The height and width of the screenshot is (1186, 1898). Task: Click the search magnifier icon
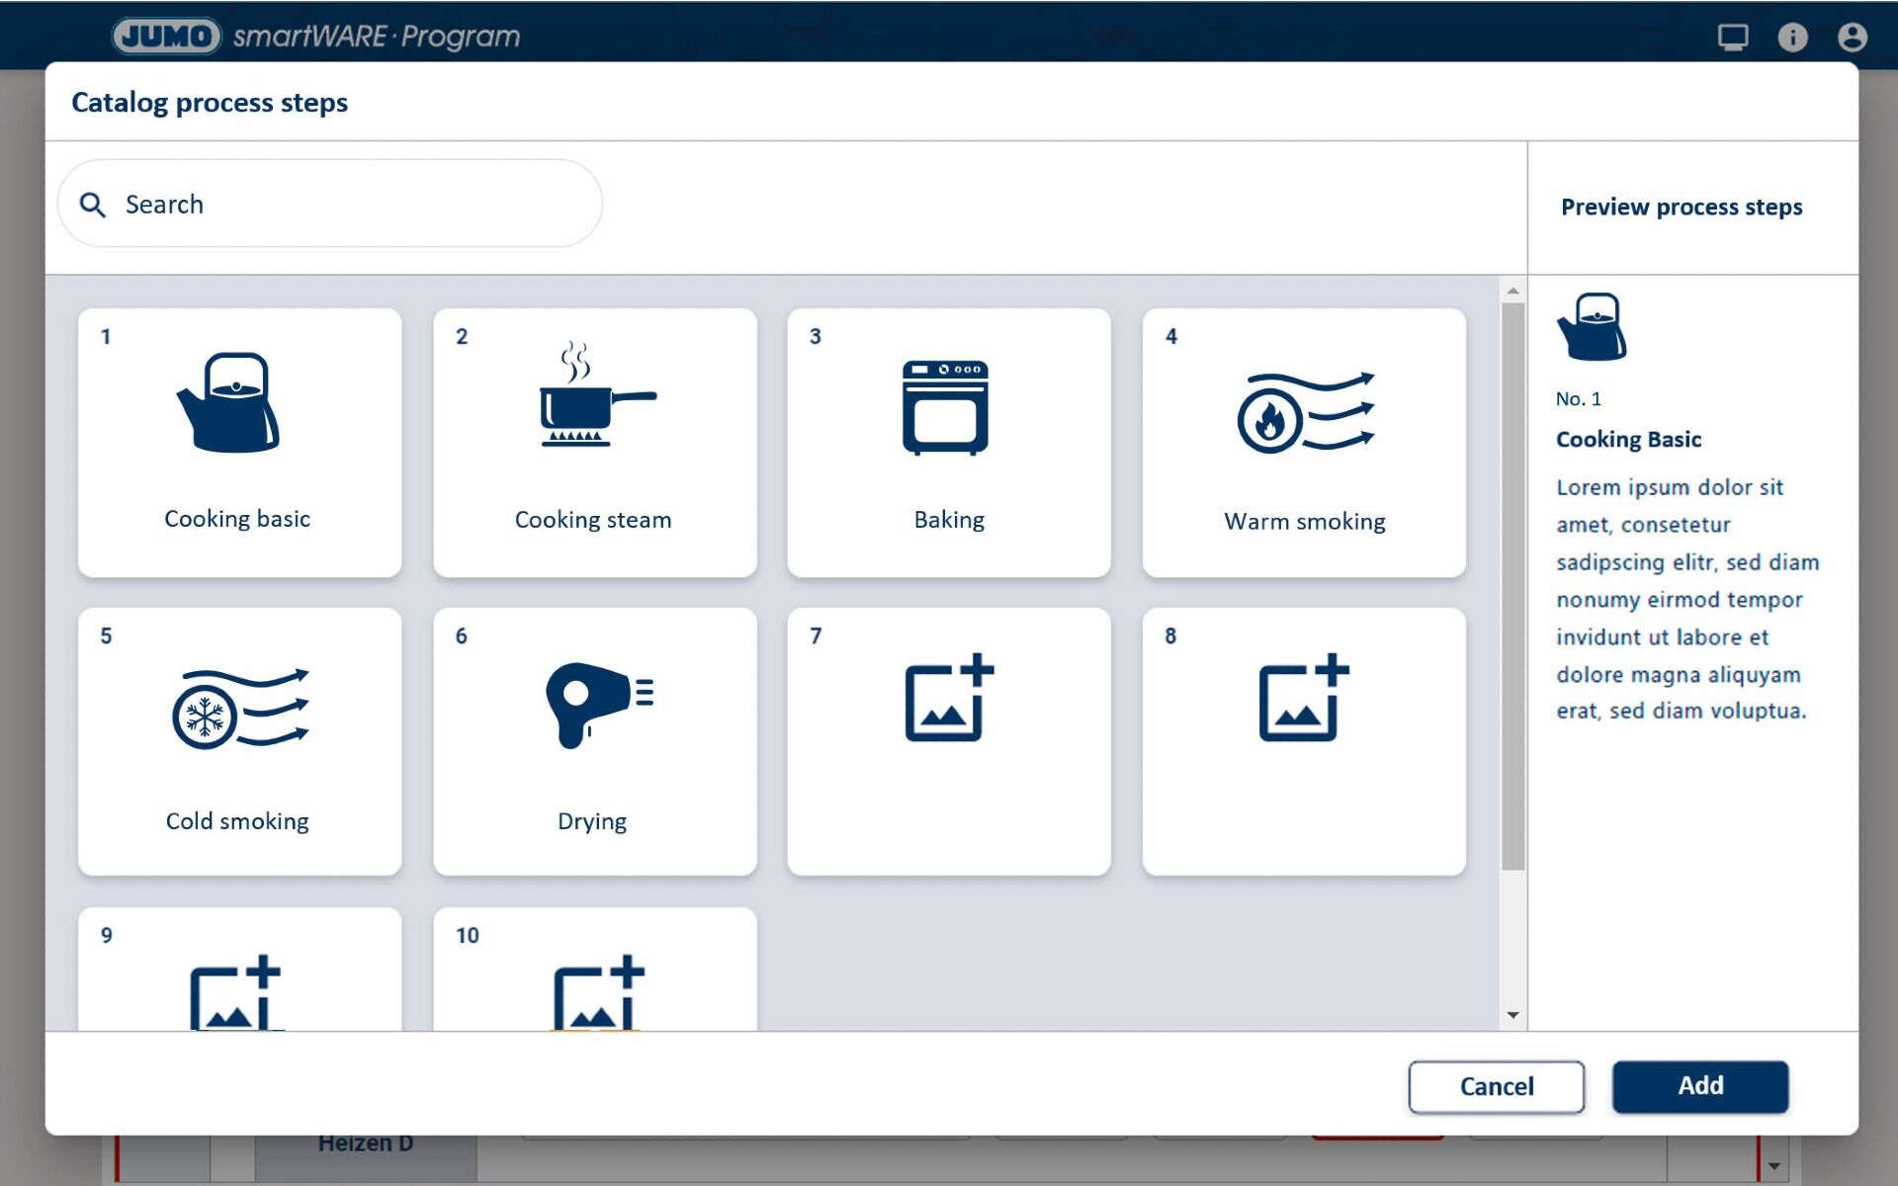point(93,205)
